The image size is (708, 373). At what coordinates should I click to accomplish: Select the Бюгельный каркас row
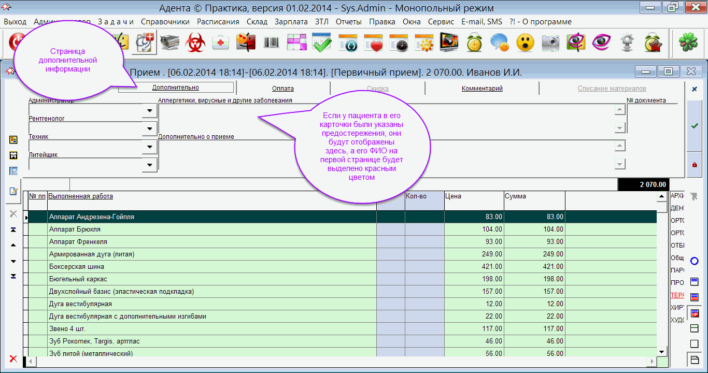[207, 279]
